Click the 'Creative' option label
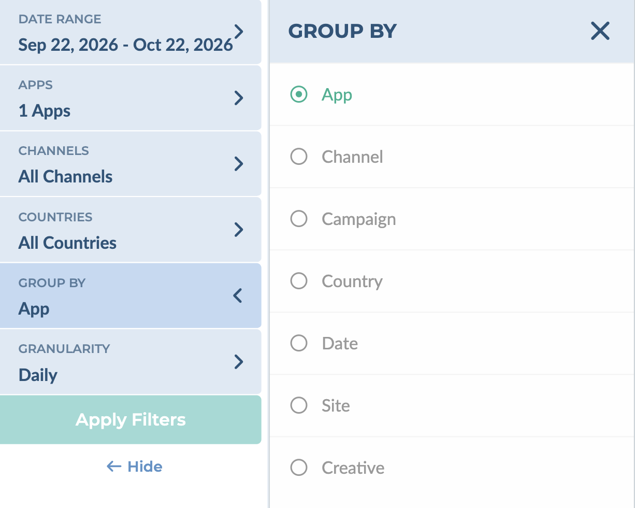Viewport: 635px width, 508px height. (x=353, y=468)
